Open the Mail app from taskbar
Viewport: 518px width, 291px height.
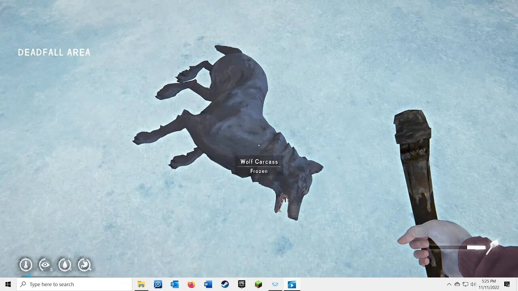pyautogui.click(x=275, y=284)
